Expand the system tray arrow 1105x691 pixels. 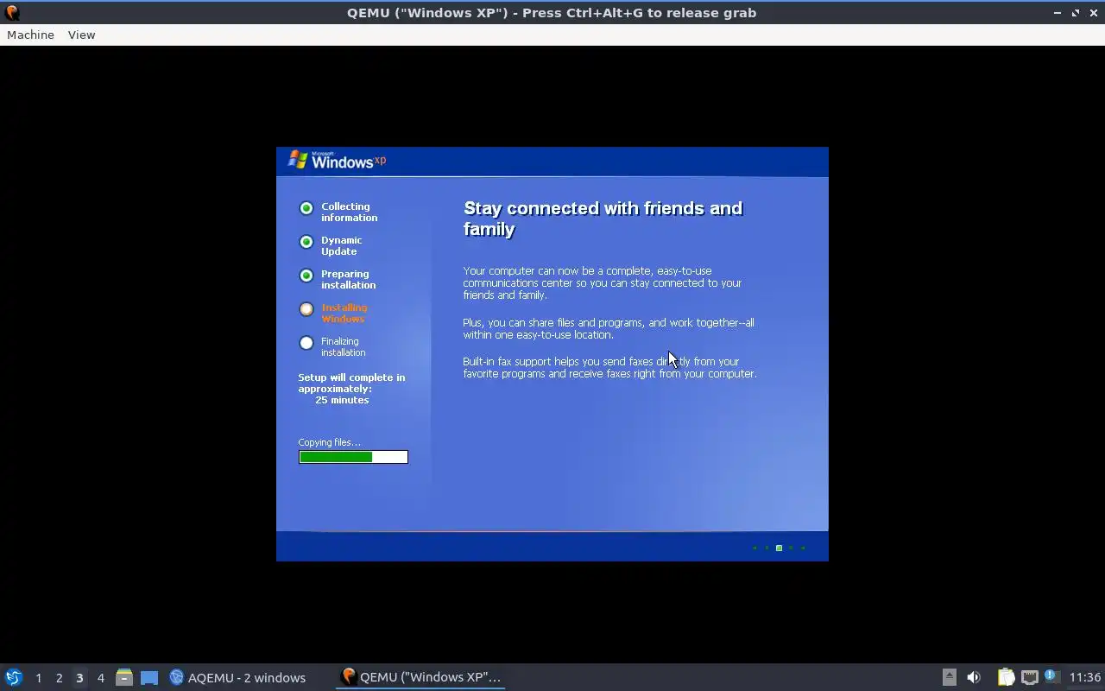point(949,677)
